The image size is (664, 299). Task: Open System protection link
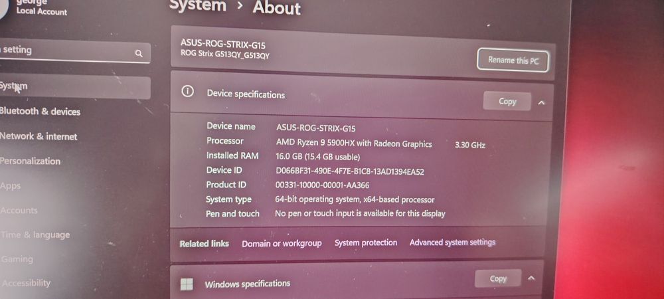366,243
